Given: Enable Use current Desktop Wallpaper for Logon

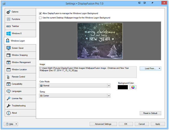Looking at the screenshot, I should click(x=40, y=18).
